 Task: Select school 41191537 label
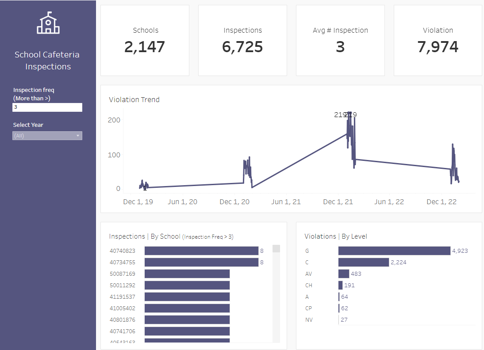coord(123,297)
